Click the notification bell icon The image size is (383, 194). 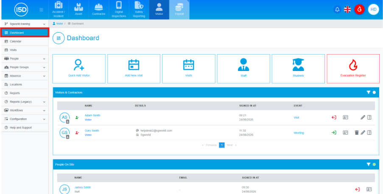coord(337,9)
